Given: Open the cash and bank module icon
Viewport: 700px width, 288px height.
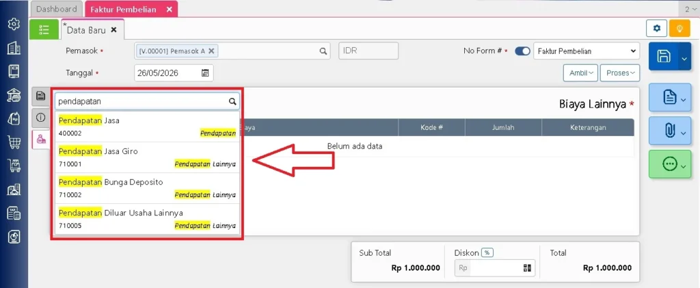Looking at the screenshot, I should [14, 94].
